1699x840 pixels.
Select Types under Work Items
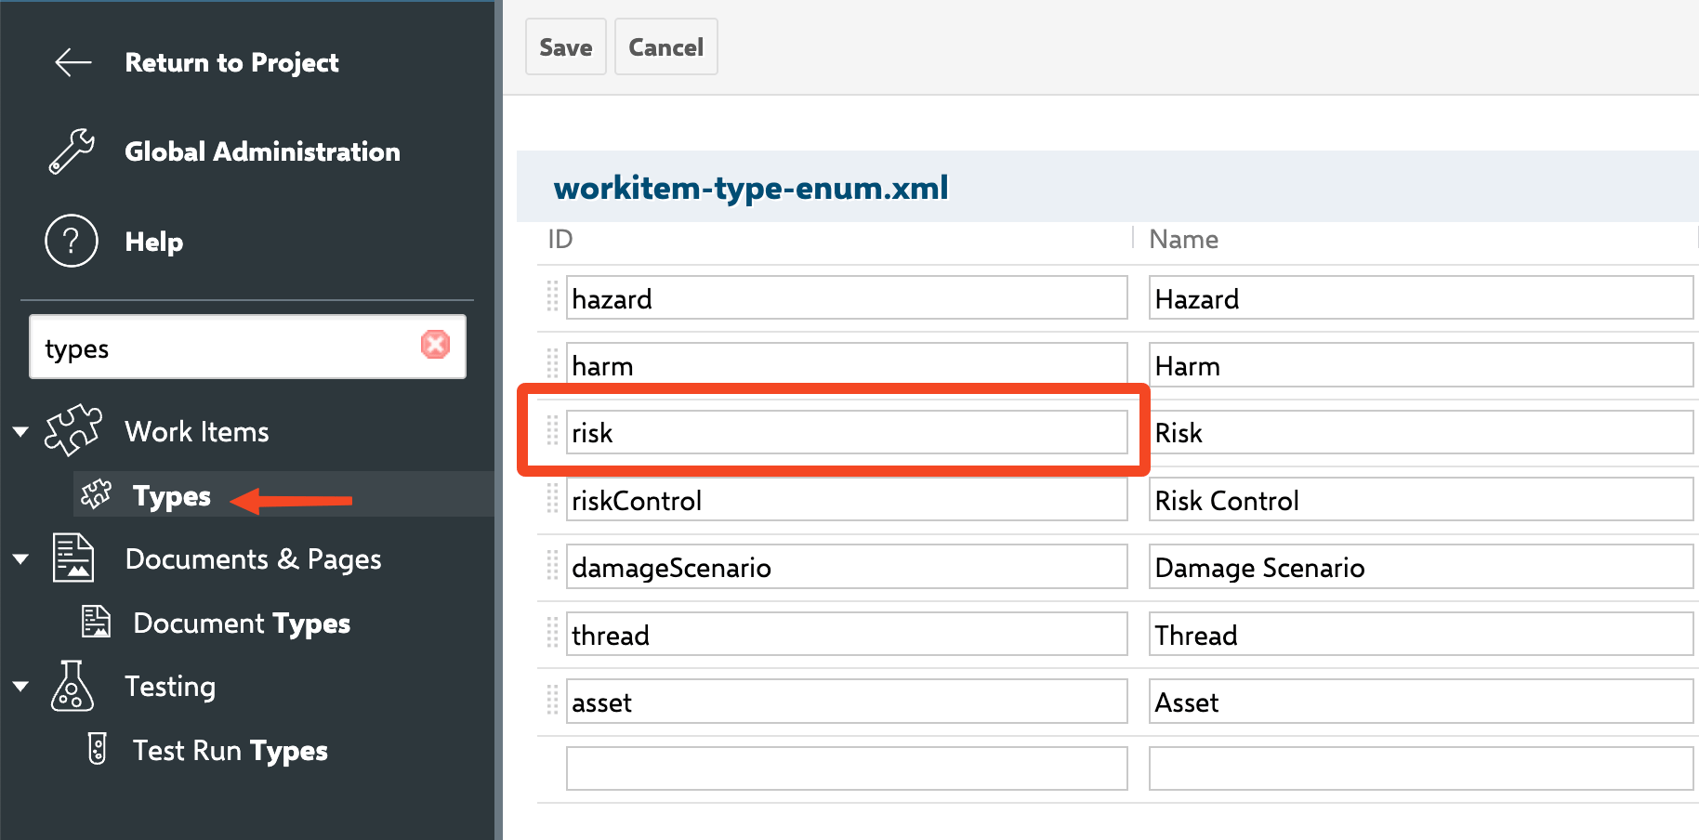pyautogui.click(x=172, y=495)
